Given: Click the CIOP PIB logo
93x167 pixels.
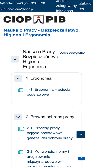Looking at the screenshot, I should pyautogui.click(x=34, y=19).
